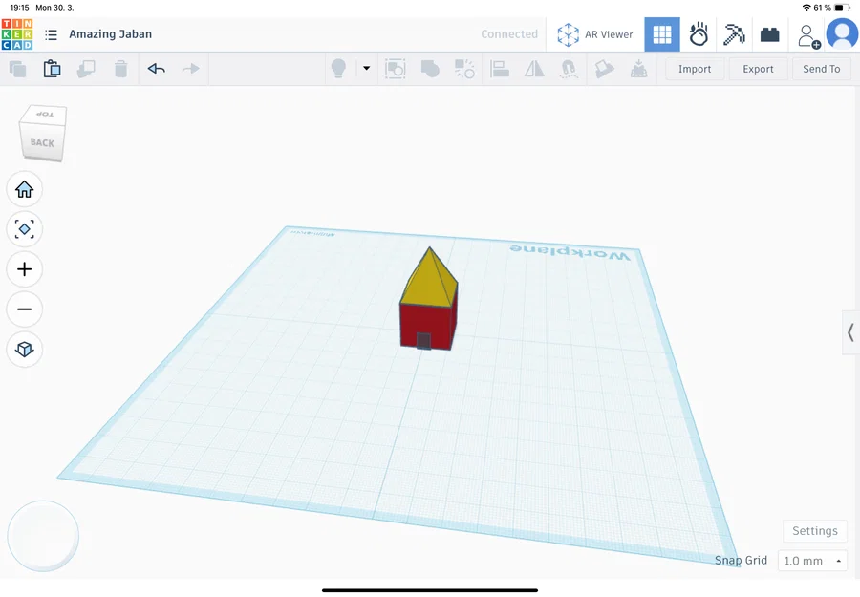Select the Ruler tool icon
This screenshot has width=860, height=597.
[x=638, y=68]
